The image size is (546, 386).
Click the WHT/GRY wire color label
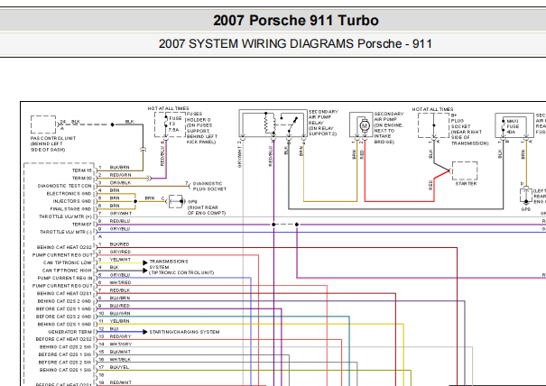[x=121, y=345]
